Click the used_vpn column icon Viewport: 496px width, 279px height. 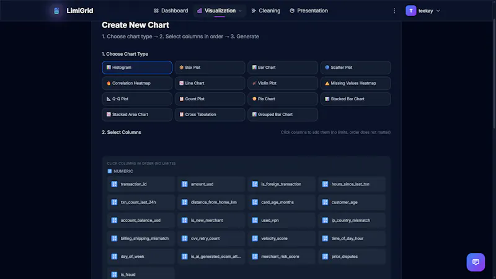(x=255, y=220)
